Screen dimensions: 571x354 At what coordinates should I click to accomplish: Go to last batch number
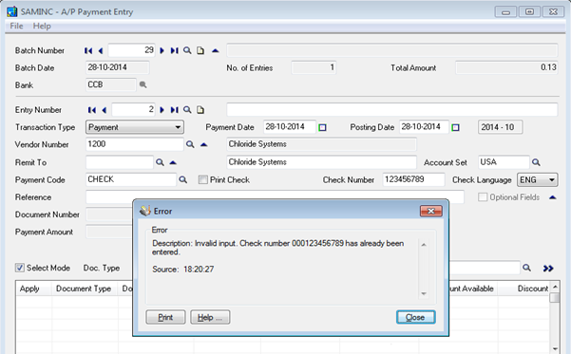[x=175, y=50]
